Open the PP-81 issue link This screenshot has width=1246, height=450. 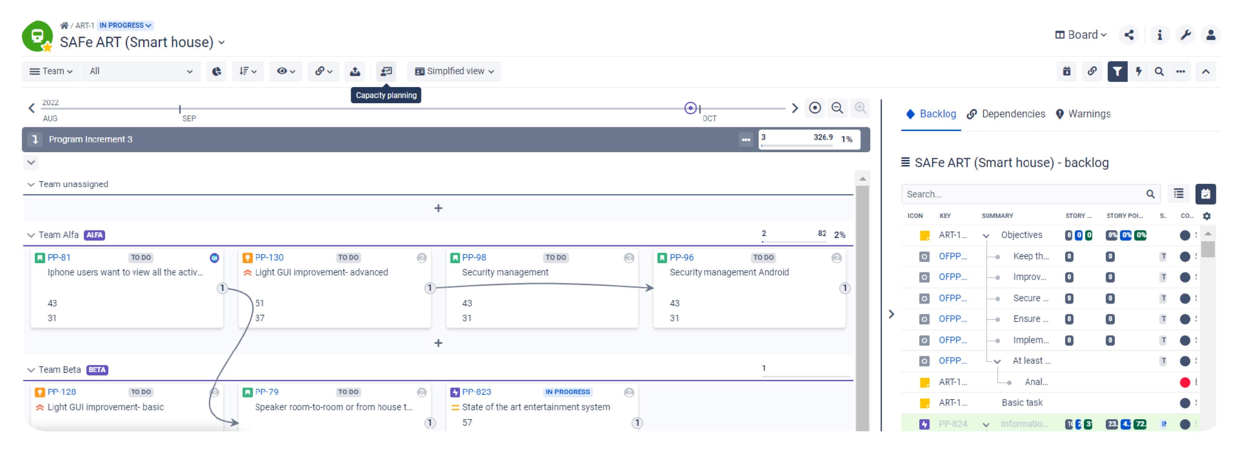[59, 258]
